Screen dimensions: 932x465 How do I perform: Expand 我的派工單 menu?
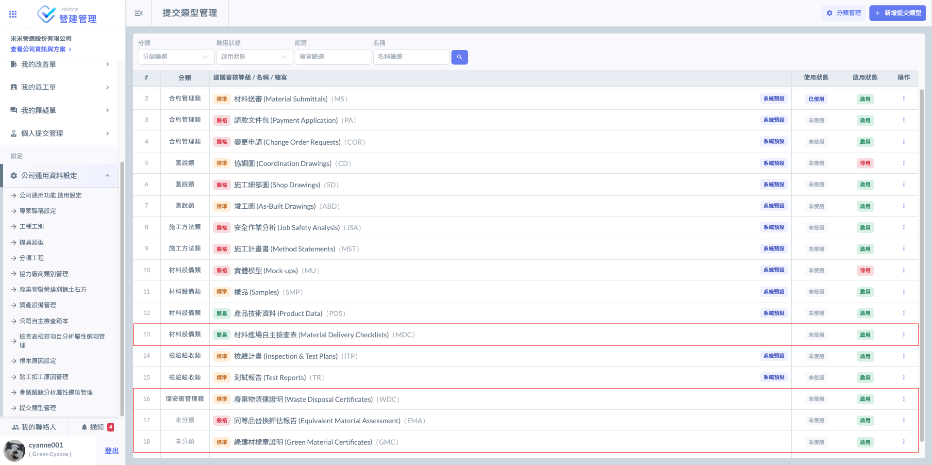61,87
